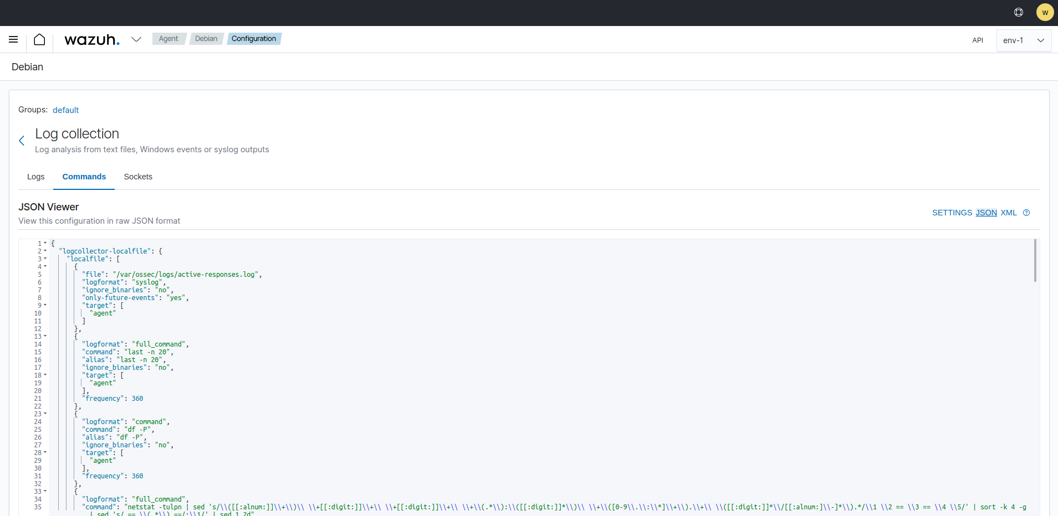1058x516 pixels.
Task: Collapse the object fold at line 23
Action: (45, 414)
